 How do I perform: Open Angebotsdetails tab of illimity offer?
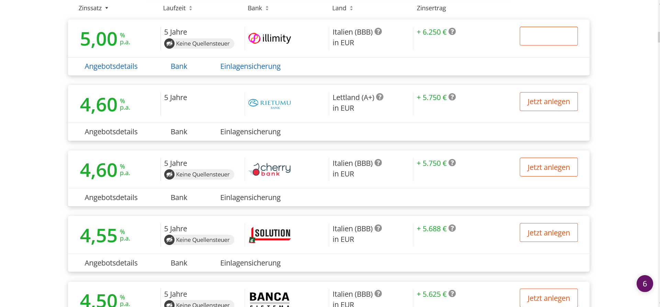click(111, 66)
